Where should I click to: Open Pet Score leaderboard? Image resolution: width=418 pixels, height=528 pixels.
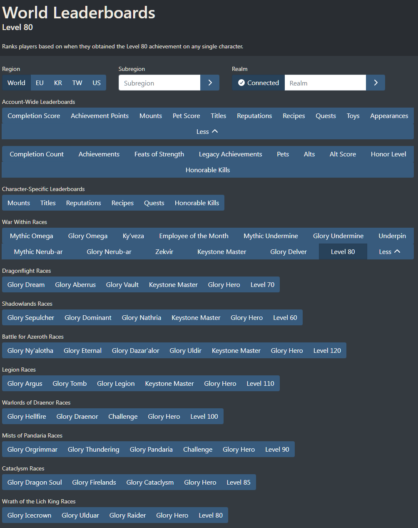tap(186, 116)
